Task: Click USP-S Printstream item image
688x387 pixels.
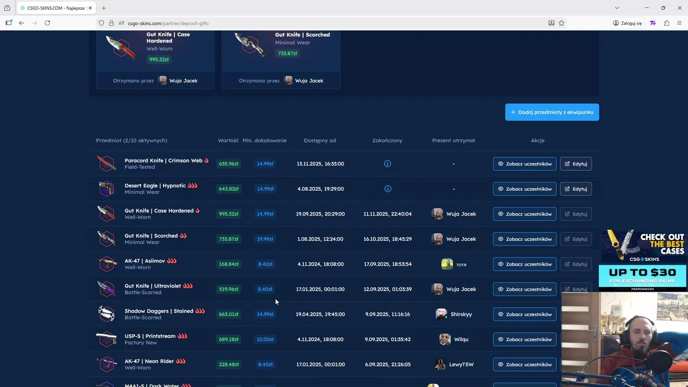Action: point(106,339)
